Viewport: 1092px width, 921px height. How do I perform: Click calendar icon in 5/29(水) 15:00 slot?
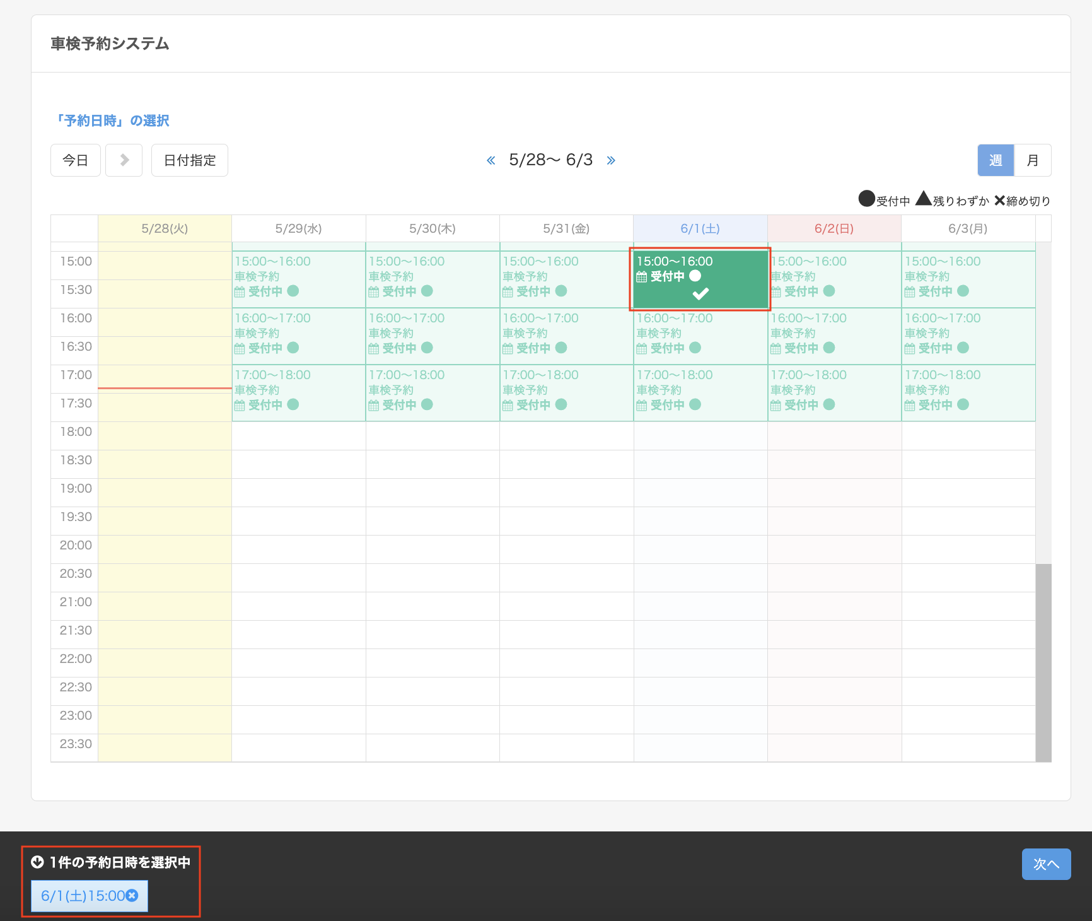tap(240, 291)
